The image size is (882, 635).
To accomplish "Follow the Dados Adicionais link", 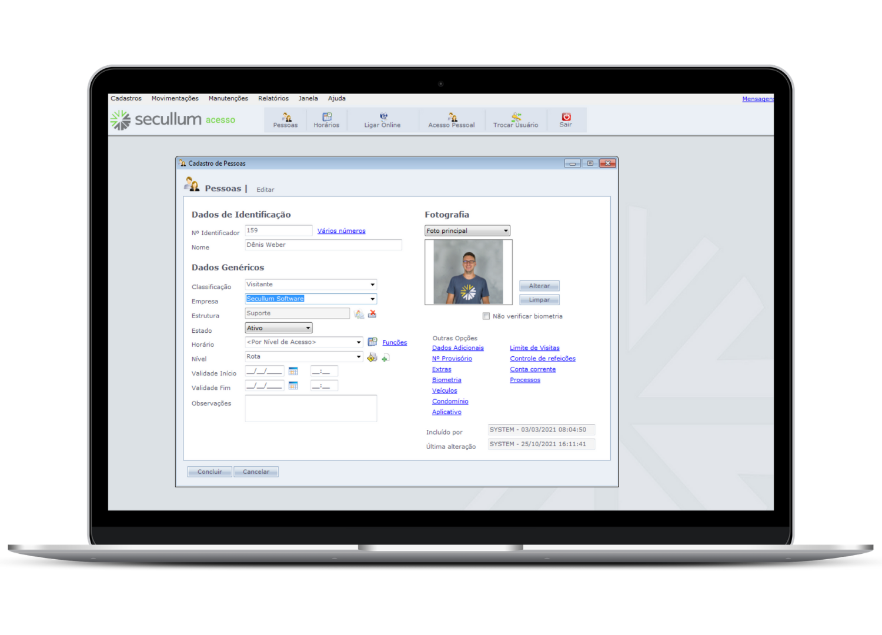I will [x=457, y=348].
